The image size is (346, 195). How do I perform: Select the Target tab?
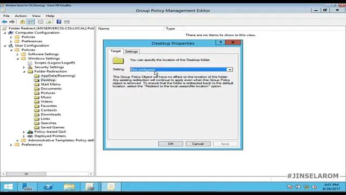116,51
